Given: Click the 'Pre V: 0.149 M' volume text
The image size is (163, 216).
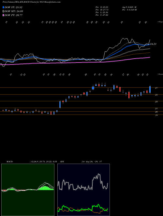Looking at the screenshot, I should click(x=130, y=10).
